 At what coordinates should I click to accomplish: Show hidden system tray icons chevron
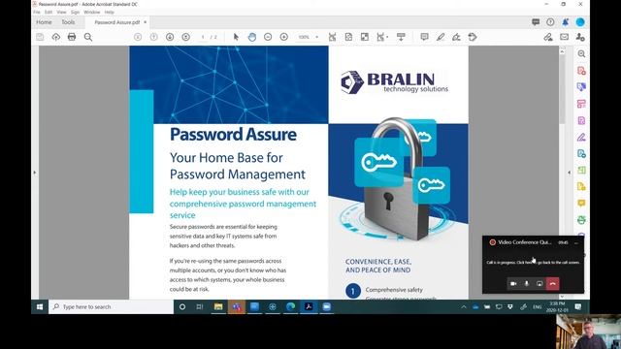click(x=464, y=306)
